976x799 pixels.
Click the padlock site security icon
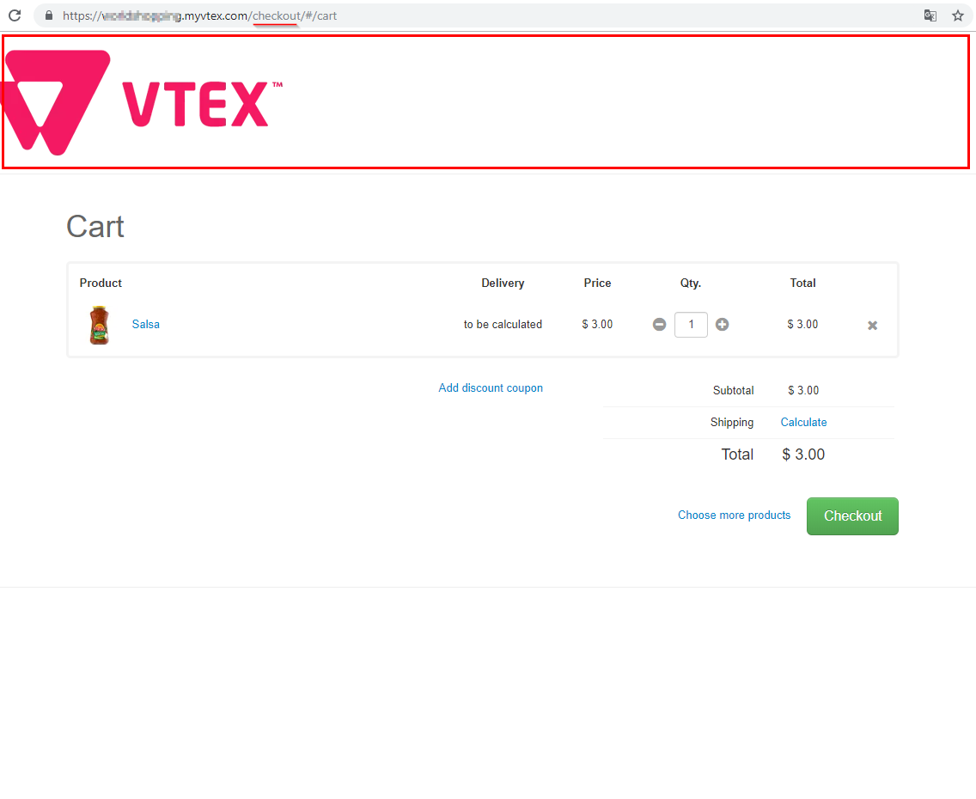[48, 15]
